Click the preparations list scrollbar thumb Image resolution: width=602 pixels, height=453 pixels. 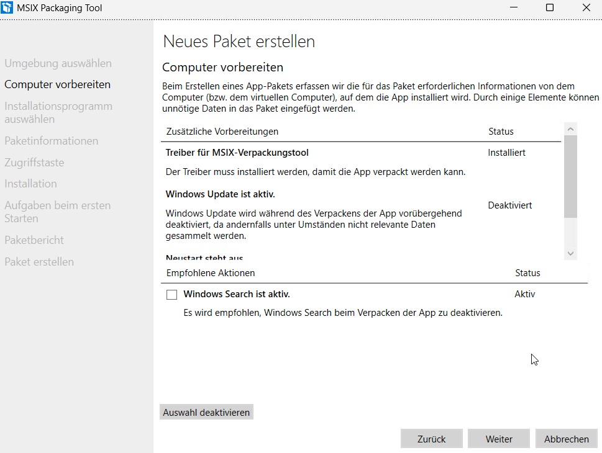click(570, 177)
